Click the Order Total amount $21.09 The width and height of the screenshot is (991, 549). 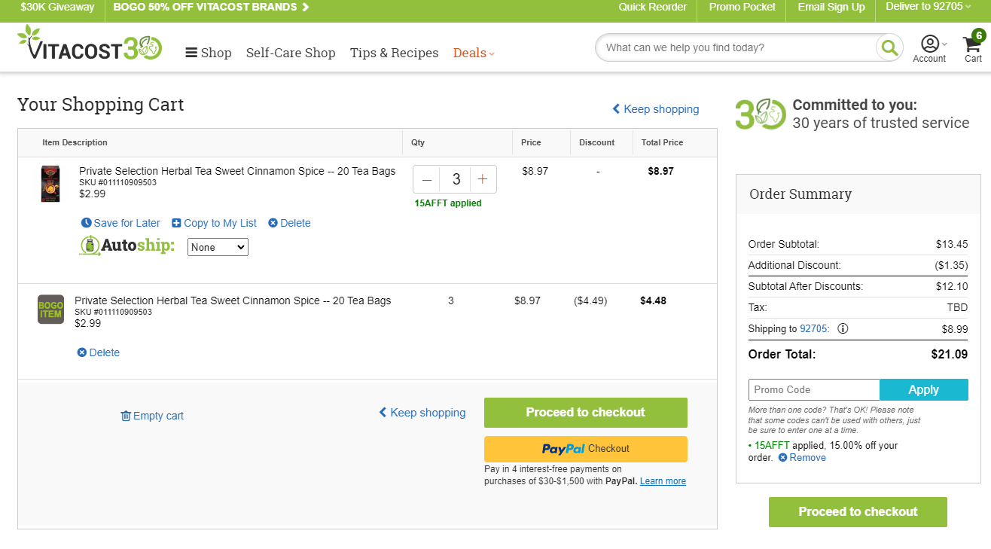tap(950, 354)
